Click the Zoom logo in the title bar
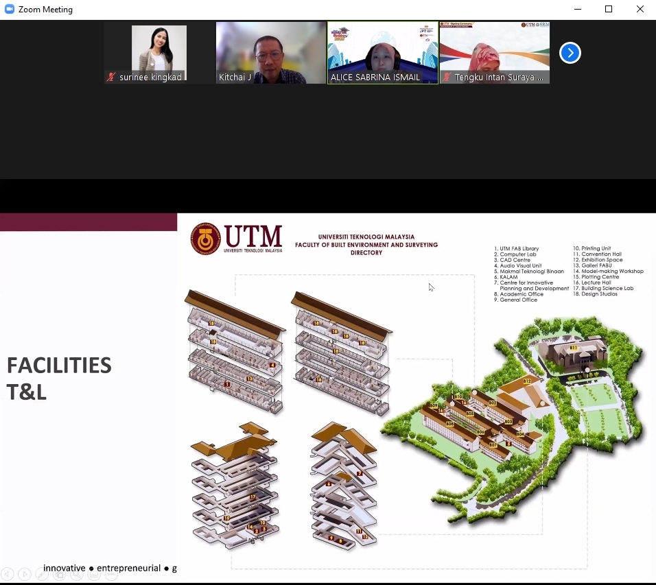This screenshot has height=585, width=656. pyautogui.click(x=10, y=10)
